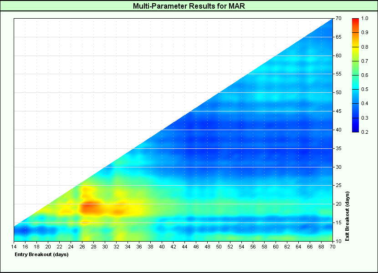This screenshot has height=273, width=378.
Task: Click tick label 65 on the Exit Breakout axis
Action: [339, 37]
